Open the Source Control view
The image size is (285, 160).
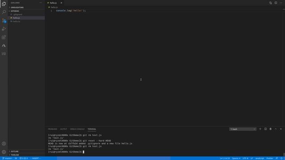[x=4, y=20]
